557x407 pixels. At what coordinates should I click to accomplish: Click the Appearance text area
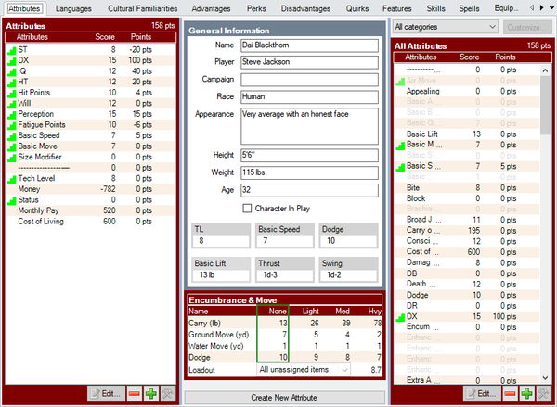pyautogui.click(x=309, y=126)
